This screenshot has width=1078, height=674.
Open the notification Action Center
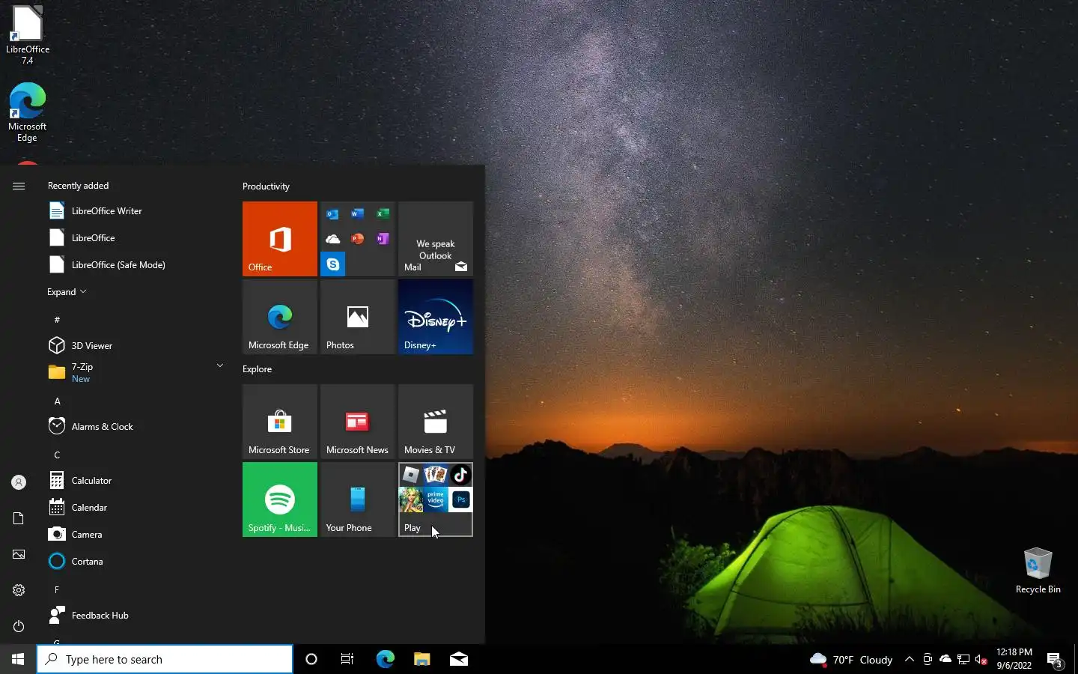click(1055, 659)
